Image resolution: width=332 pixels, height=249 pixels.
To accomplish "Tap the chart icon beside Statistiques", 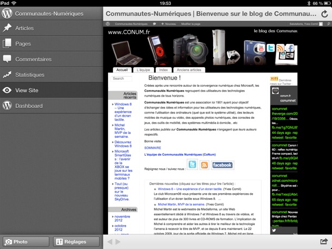I will tap(7, 75).
